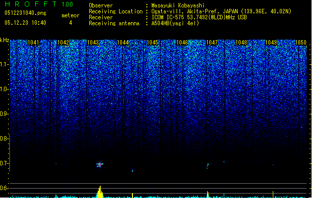Viewport: 312px width, 198px height.
Task: Select the file name 0512231040.png
Action: tap(25, 13)
